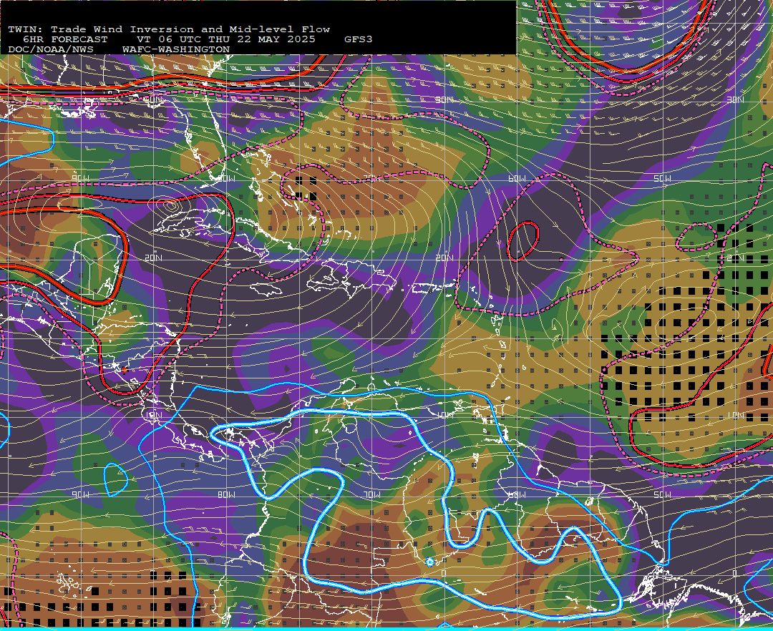Click the 'GFS3' model label

click(358, 39)
